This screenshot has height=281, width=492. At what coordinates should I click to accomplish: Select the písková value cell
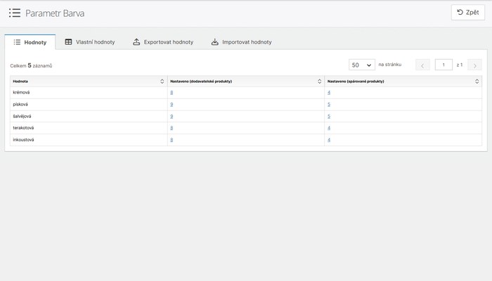[89, 105]
